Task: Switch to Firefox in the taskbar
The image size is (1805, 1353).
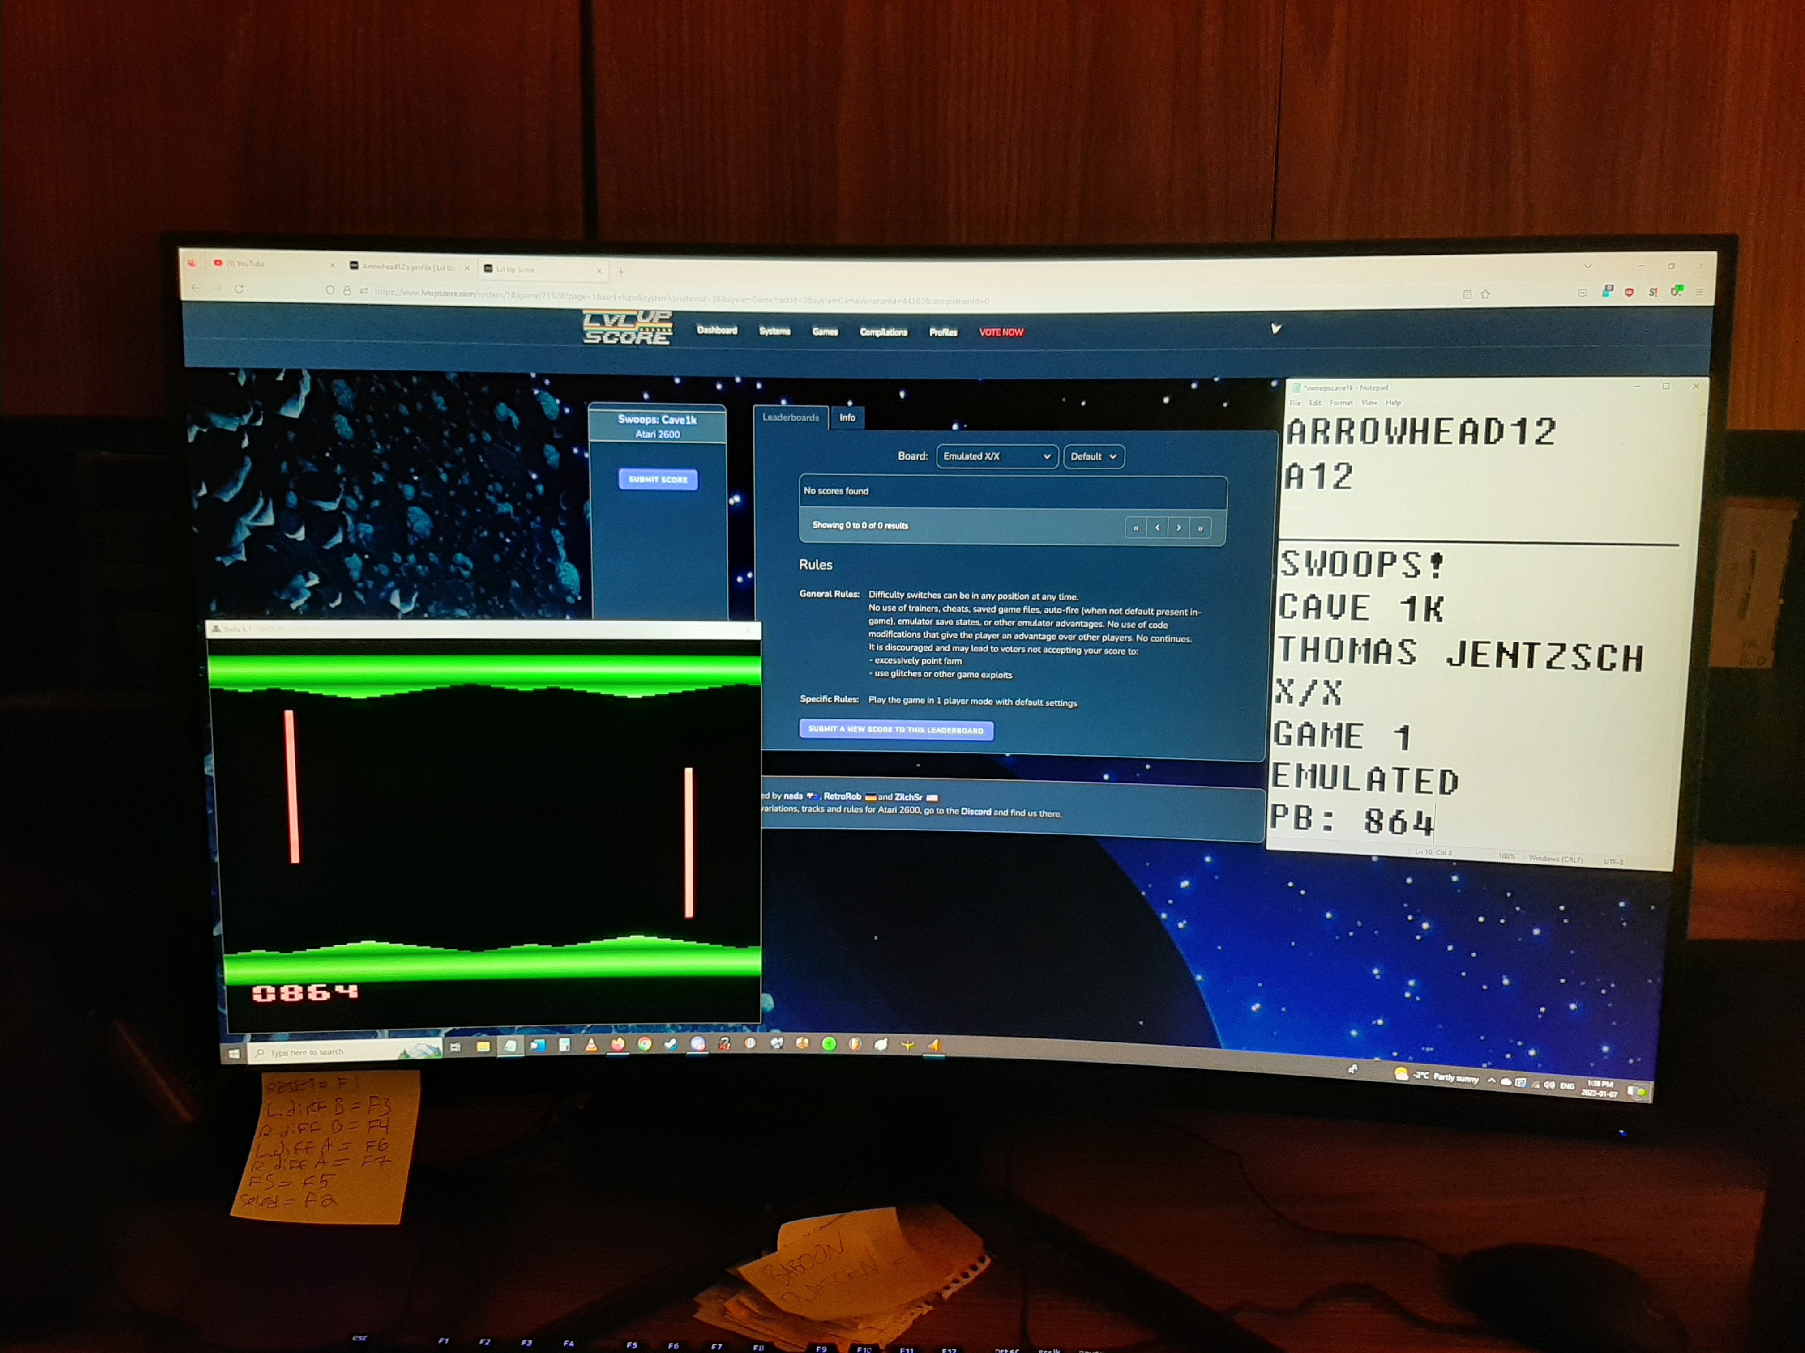Action: 618,1045
